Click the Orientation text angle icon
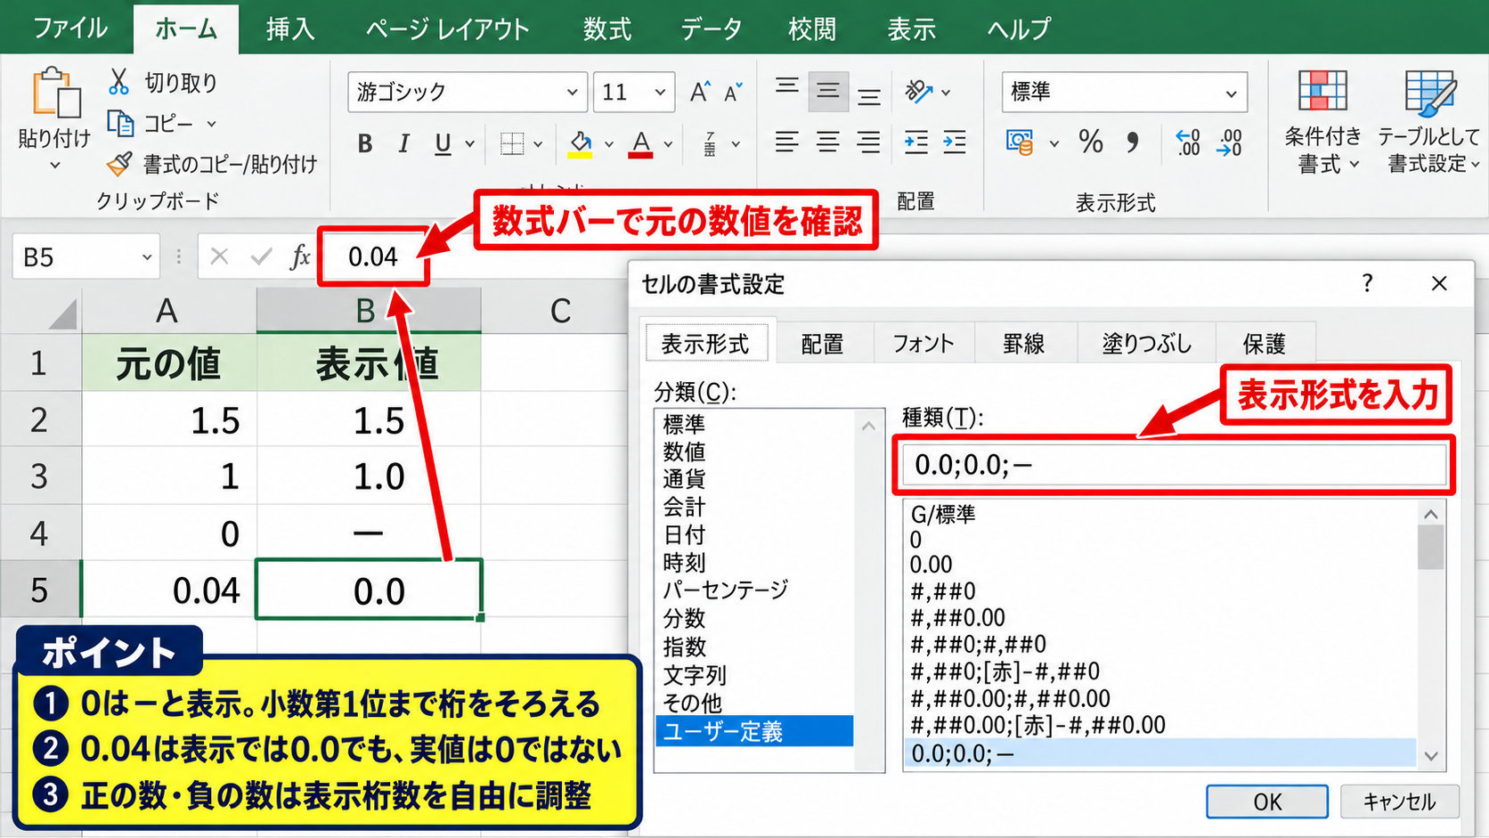1489x838 pixels. [918, 91]
